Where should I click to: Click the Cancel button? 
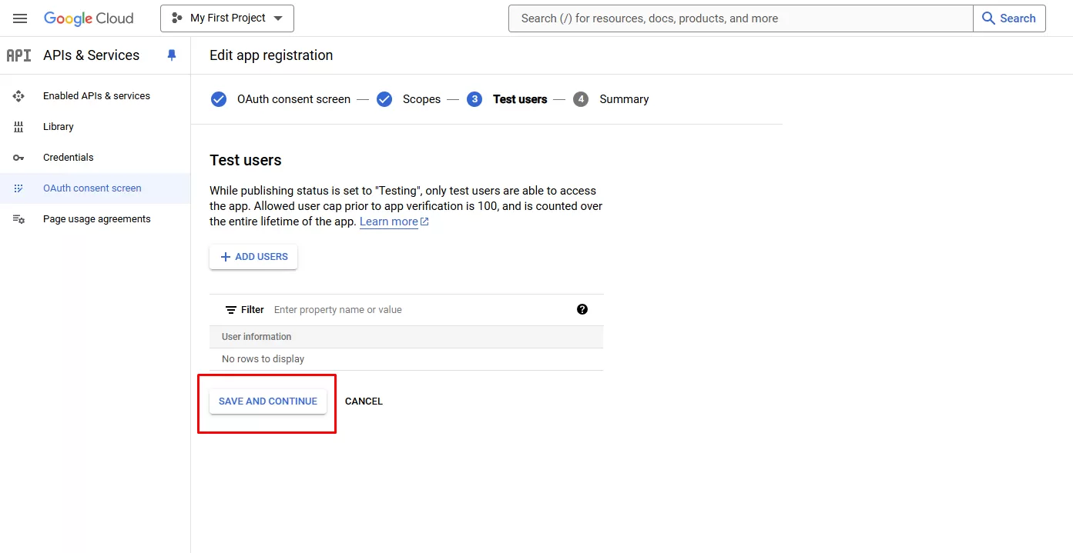tap(364, 401)
